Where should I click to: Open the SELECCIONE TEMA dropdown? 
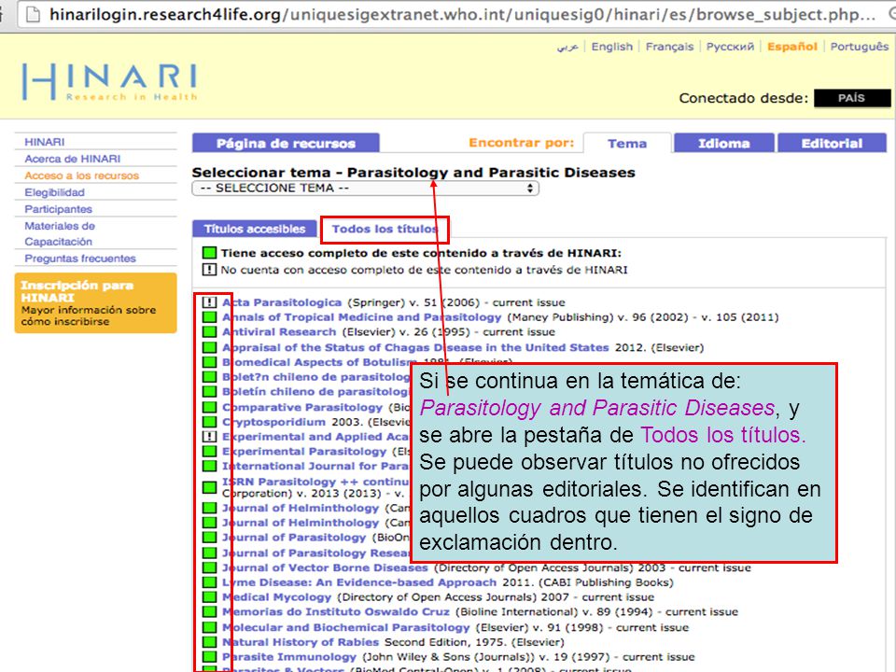click(x=365, y=188)
